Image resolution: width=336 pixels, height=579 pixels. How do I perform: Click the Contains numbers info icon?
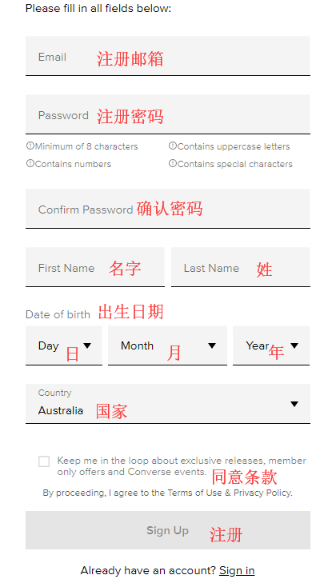[30, 163]
